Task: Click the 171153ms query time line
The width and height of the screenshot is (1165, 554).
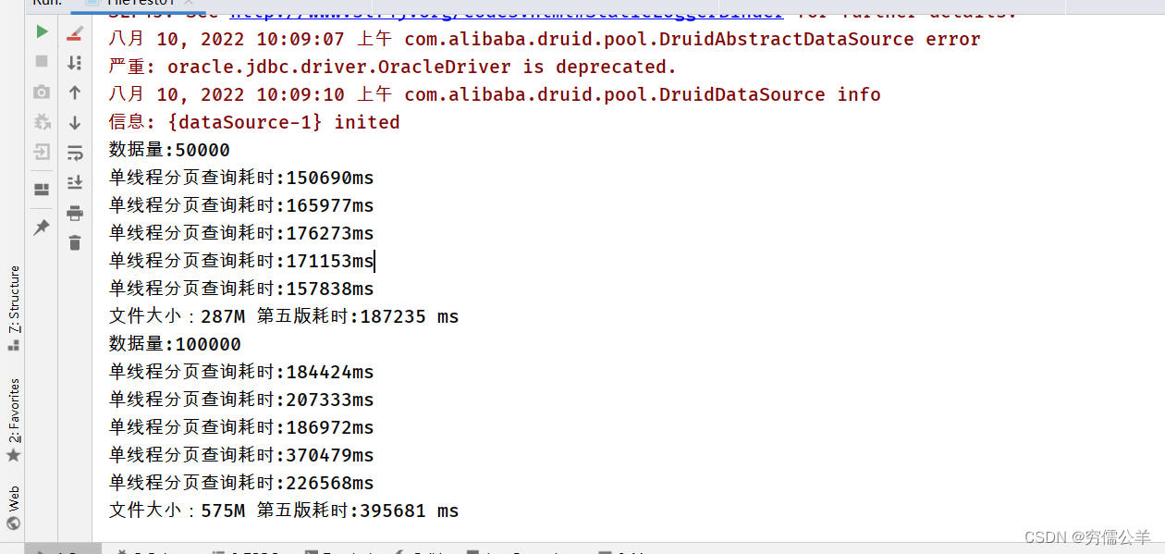Action: pyautogui.click(x=241, y=262)
